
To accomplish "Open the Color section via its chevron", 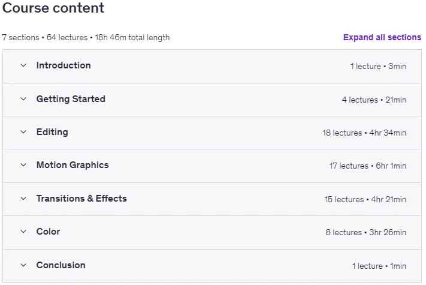I will coord(23,232).
